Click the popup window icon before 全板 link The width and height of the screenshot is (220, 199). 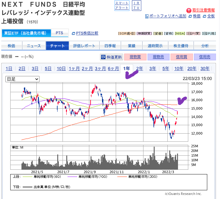pos(204,16)
